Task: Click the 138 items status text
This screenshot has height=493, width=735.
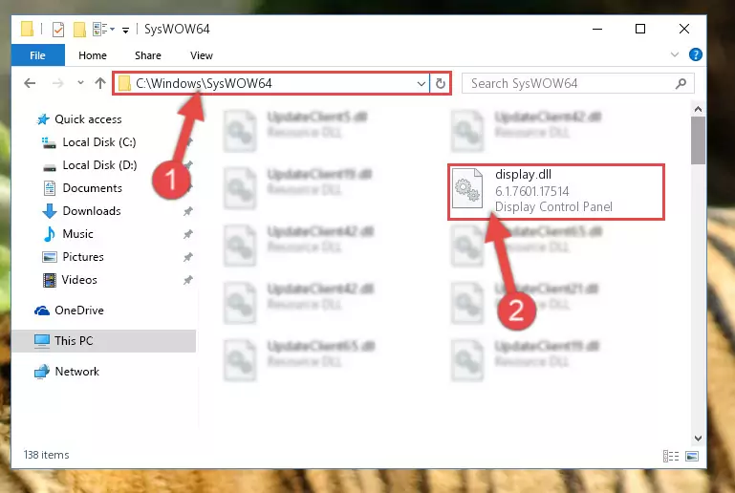Action: coord(47,455)
